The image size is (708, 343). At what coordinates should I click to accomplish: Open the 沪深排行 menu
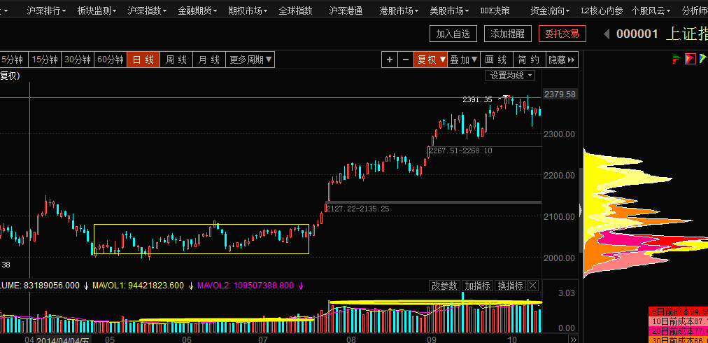47,10
